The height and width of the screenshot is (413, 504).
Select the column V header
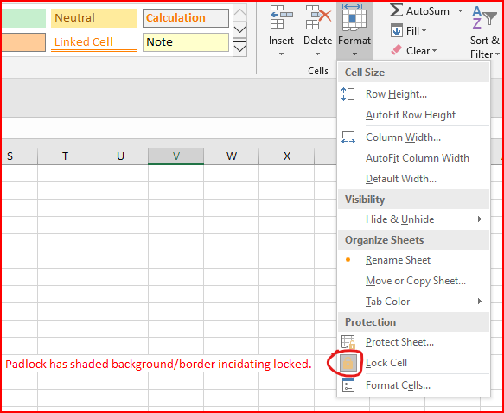click(x=175, y=156)
